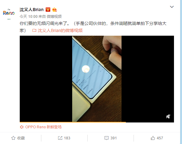Click the video camera icon before link
Image resolution: width=182 pixels, height=144 pixels.
tap(34, 30)
